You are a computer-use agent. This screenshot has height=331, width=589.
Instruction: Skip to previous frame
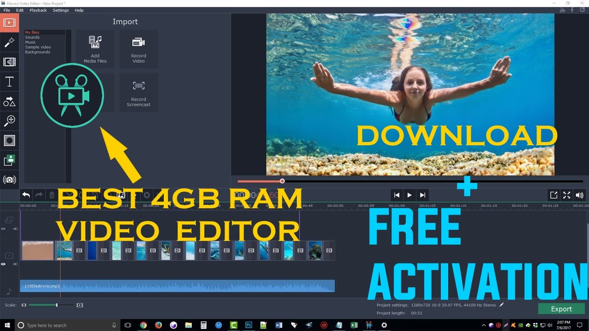point(397,195)
